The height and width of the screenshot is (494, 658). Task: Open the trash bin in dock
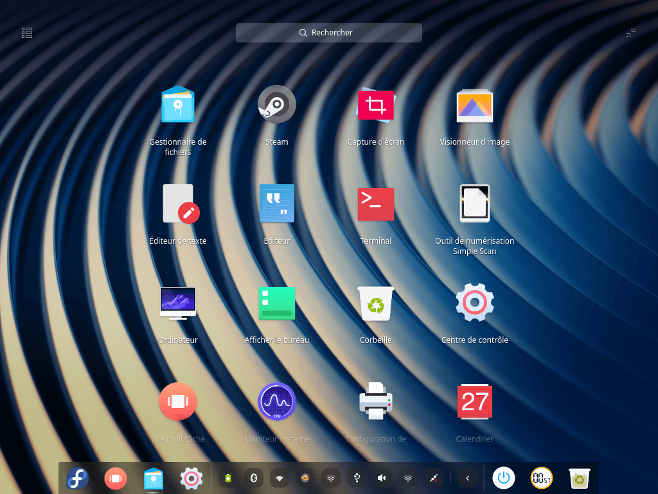579,479
